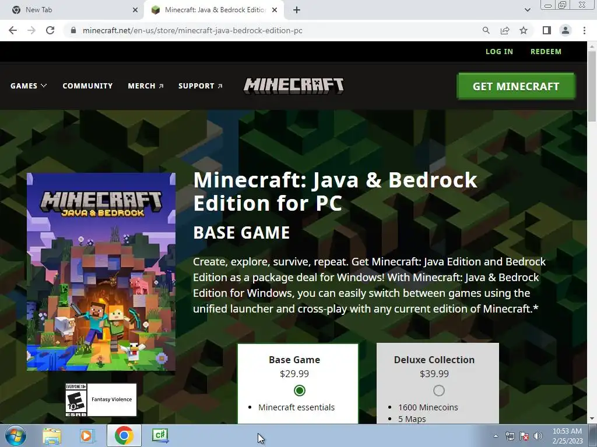The image size is (597, 447).
Task: Open the COMMUNITY menu item
Action: tap(87, 86)
